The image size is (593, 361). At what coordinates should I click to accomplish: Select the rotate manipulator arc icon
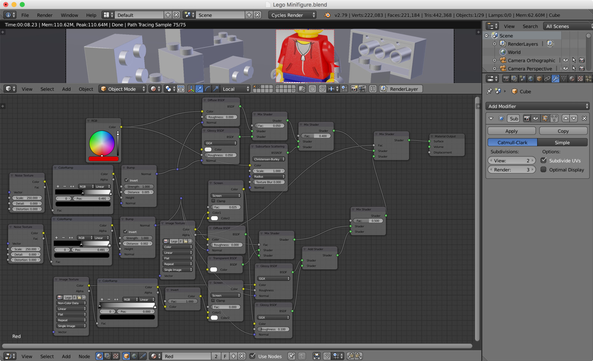(x=208, y=89)
